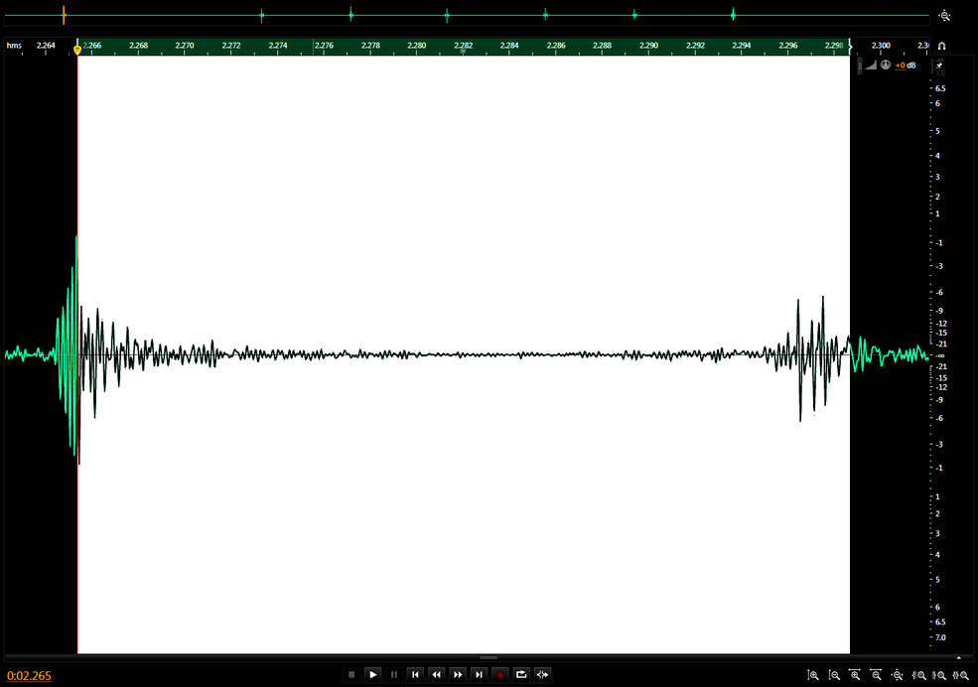Viewport: 978px width, 687px height.
Task: Start playback with the Play button
Action: pos(373,674)
